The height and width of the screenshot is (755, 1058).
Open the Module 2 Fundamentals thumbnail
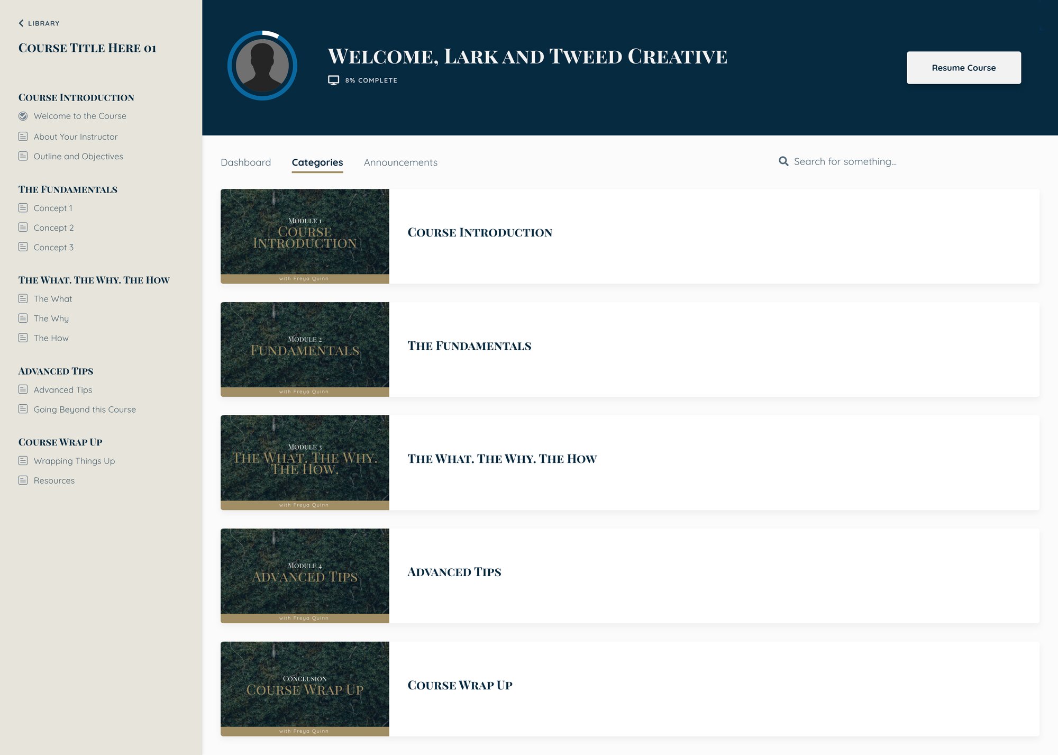pos(305,349)
